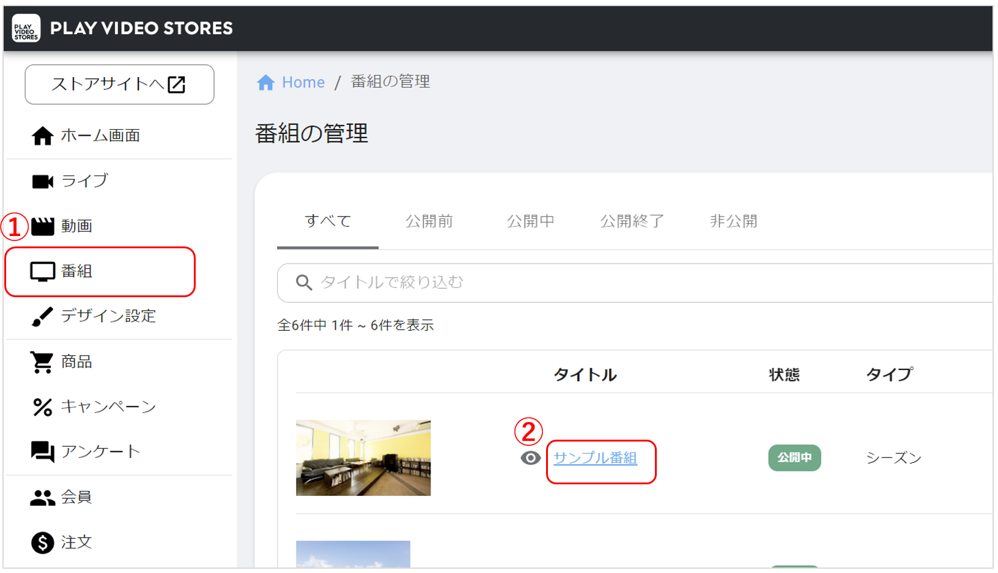Click the キャンペーン percent icon
The height and width of the screenshot is (573, 998).
point(42,407)
